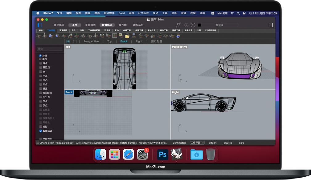Toggle the right sidebar panel icon

(x=271, y=25)
